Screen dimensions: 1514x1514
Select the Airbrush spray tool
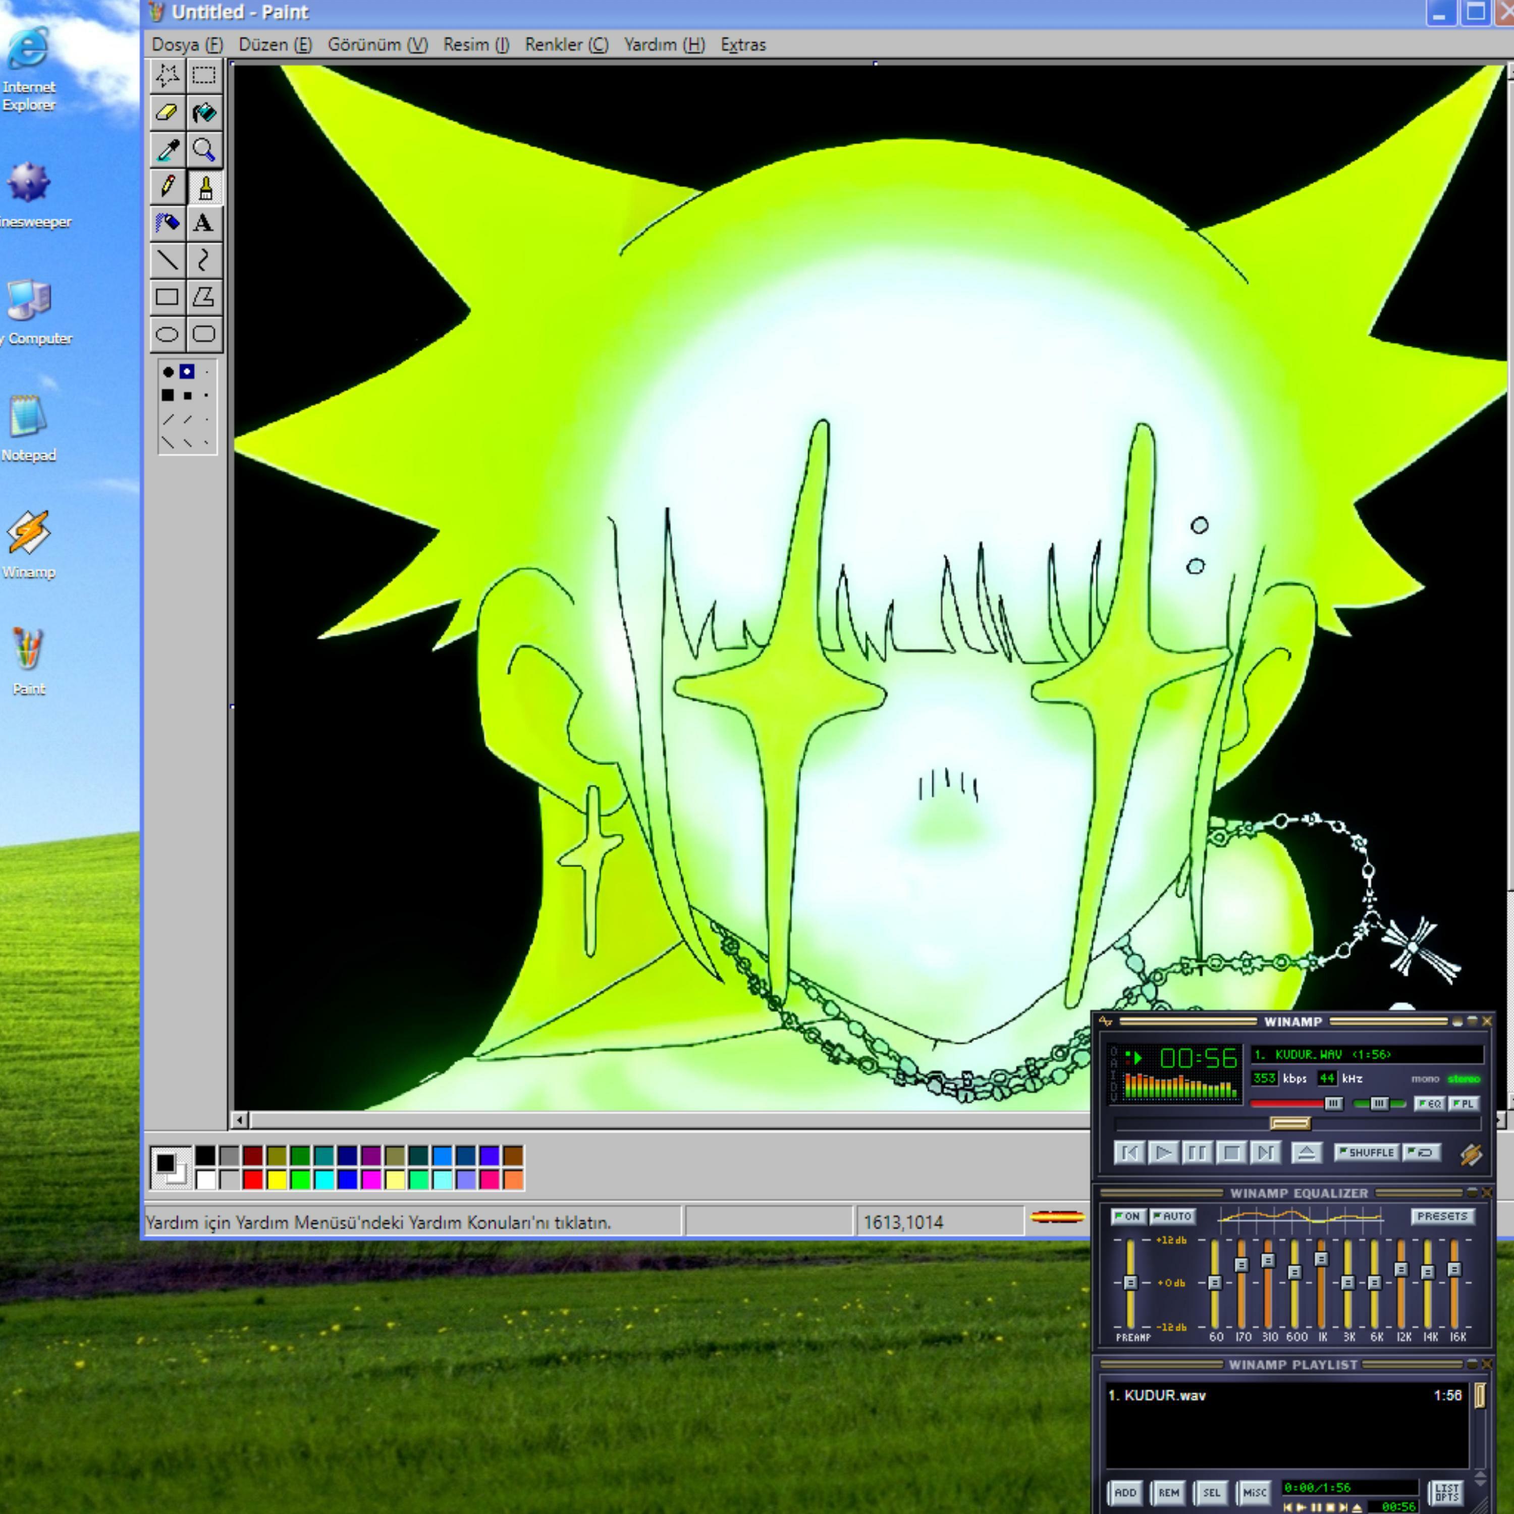pos(166,224)
